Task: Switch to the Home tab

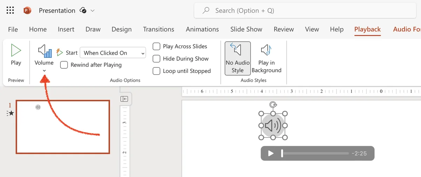Action: click(x=38, y=29)
